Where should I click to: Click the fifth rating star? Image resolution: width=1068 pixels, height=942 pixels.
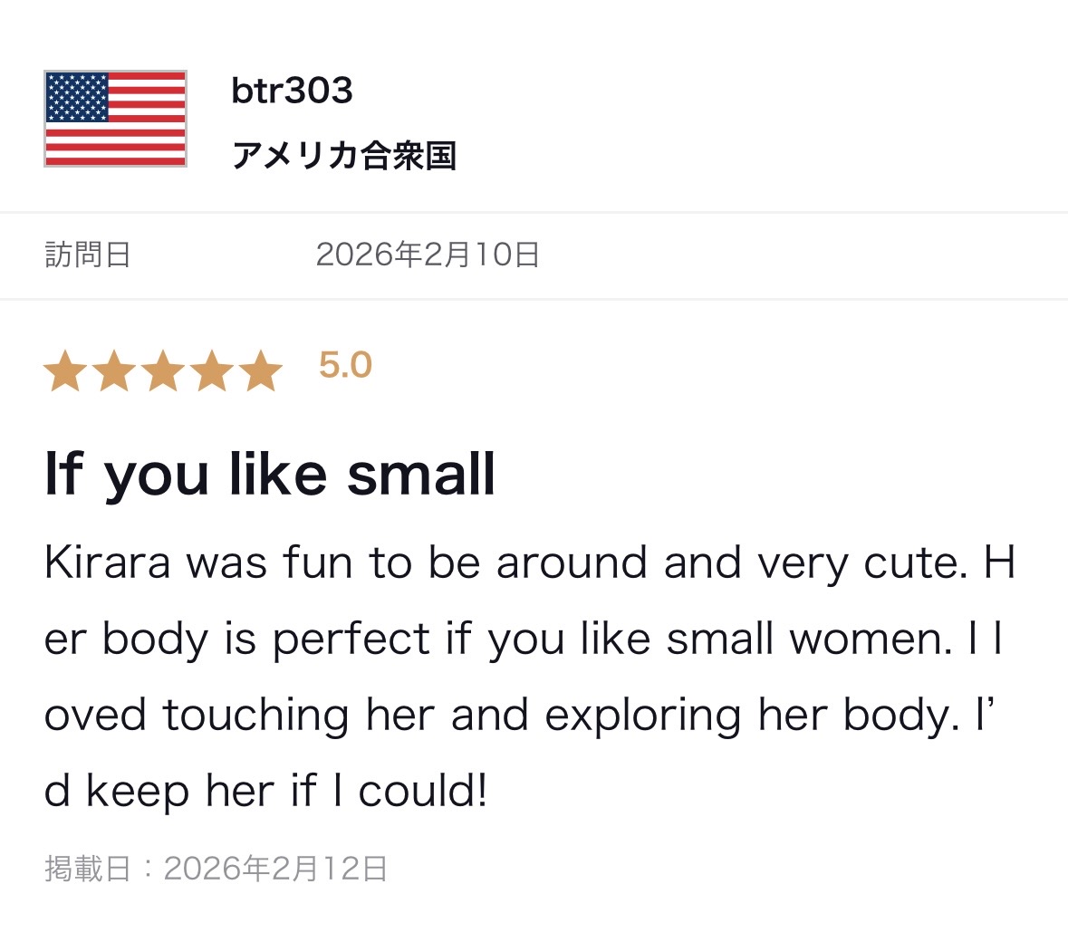click(261, 370)
